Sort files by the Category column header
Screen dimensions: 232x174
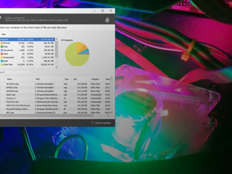(96, 79)
